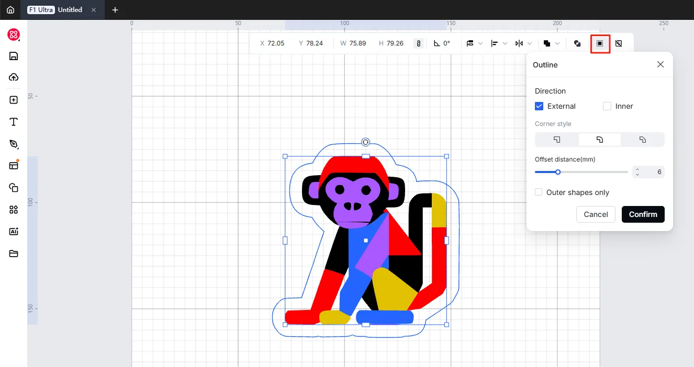Open the Shapes tool in sidebar
Image resolution: width=694 pixels, height=367 pixels.
14,188
